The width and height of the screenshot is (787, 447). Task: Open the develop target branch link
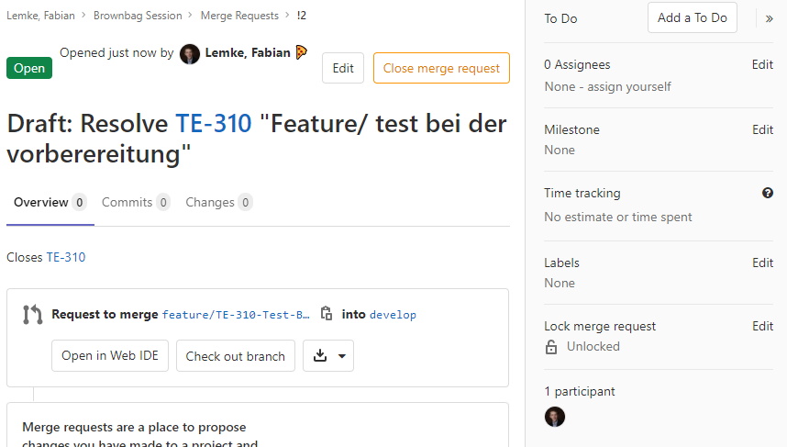click(393, 315)
